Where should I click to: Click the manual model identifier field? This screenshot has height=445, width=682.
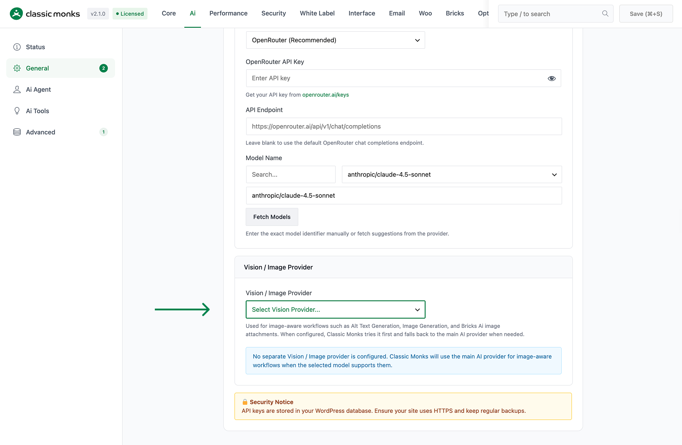click(x=404, y=195)
